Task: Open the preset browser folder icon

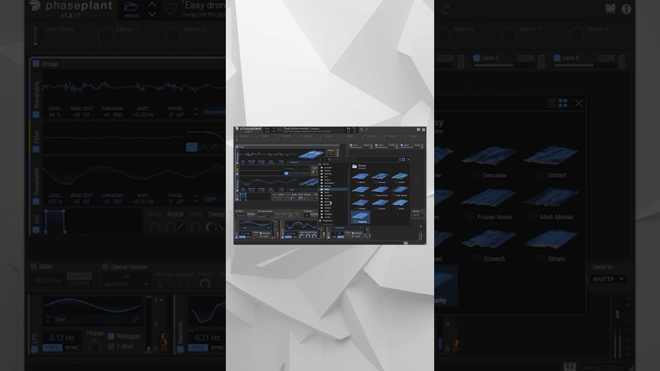Action: point(267,129)
